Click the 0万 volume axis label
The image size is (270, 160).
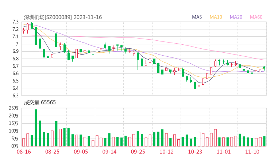tap(15, 146)
